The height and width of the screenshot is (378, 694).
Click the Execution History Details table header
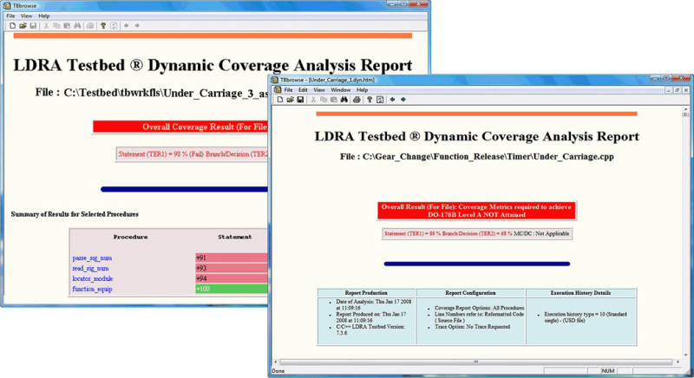580,293
